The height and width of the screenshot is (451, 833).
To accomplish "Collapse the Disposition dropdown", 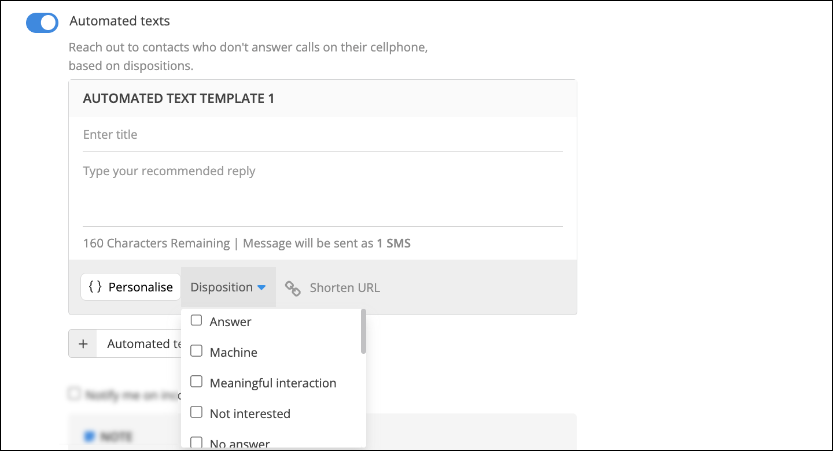I will pyautogui.click(x=228, y=287).
